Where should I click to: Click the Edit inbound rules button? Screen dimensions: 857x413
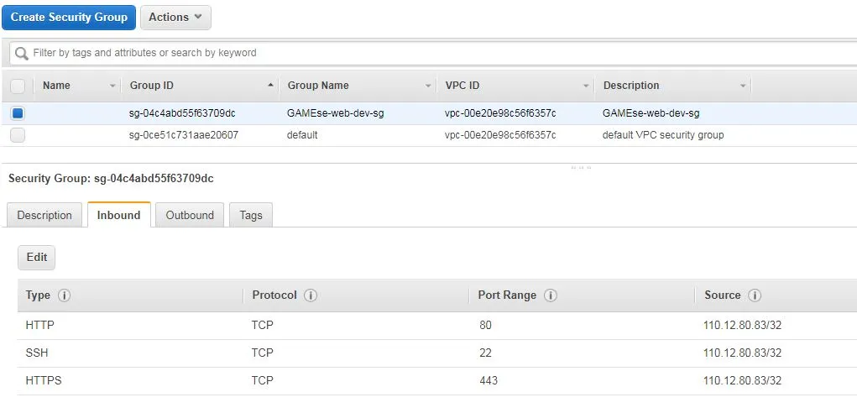(x=37, y=258)
